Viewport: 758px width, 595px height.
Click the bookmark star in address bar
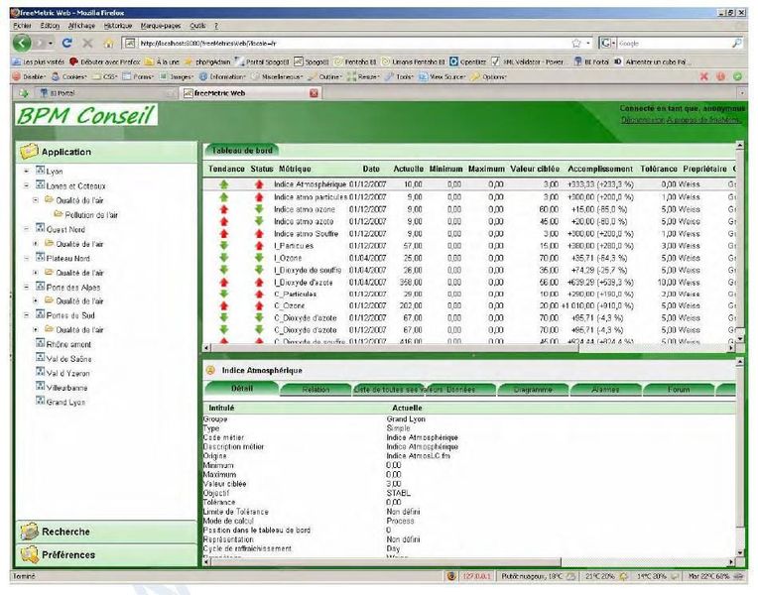pyautogui.click(x=575, y=44)
